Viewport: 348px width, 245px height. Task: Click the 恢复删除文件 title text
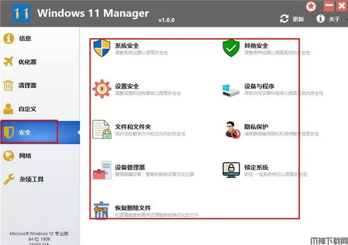coord(133,208)
